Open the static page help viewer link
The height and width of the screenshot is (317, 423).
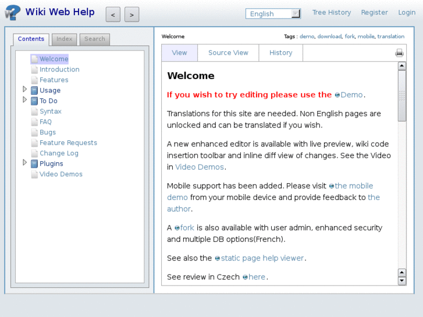tap(262, 258)
